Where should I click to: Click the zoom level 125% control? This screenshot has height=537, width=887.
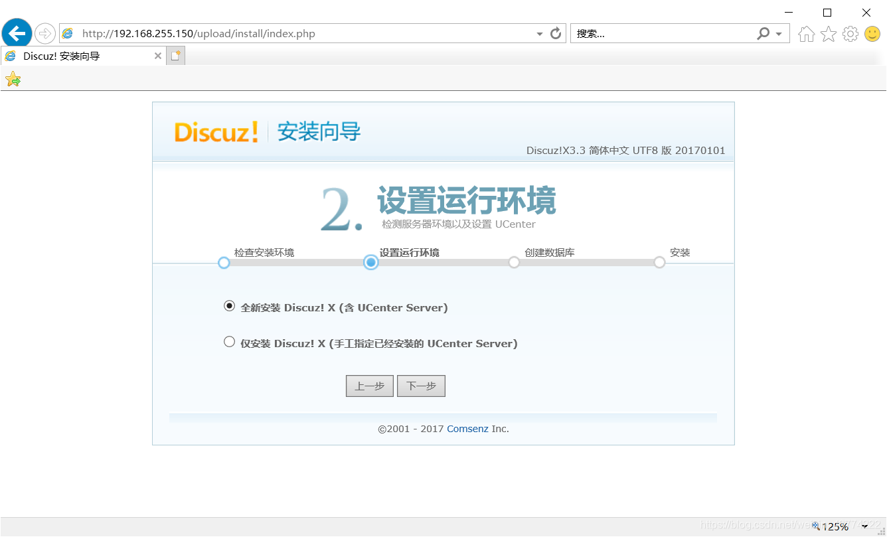click(x=840, y=526)
